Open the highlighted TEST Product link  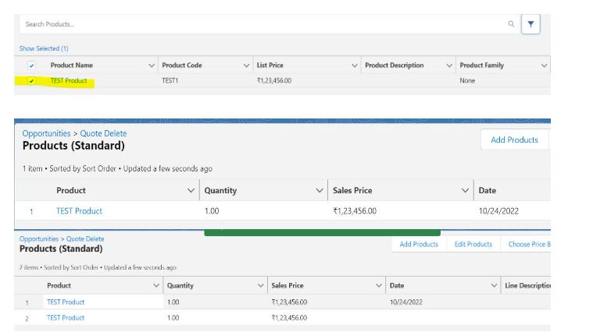69,81
